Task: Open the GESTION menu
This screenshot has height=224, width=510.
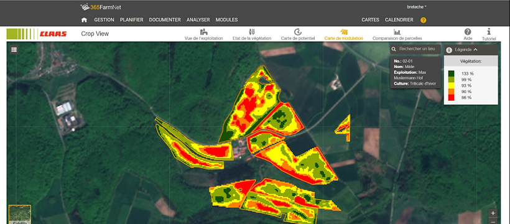Action: tap(104, 20)
